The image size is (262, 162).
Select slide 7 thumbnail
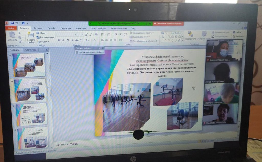[x=31, y=114]
